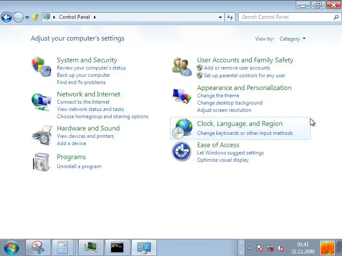Click Add or remove user accounts
Viewport: 342px width, 256px height.
237,68
